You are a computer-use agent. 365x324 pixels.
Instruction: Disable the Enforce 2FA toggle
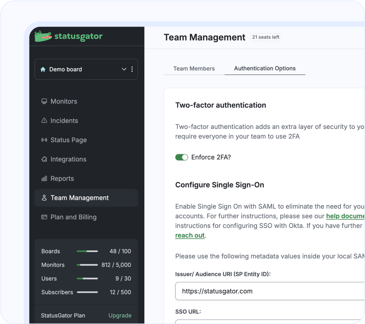tap(182, 157)
